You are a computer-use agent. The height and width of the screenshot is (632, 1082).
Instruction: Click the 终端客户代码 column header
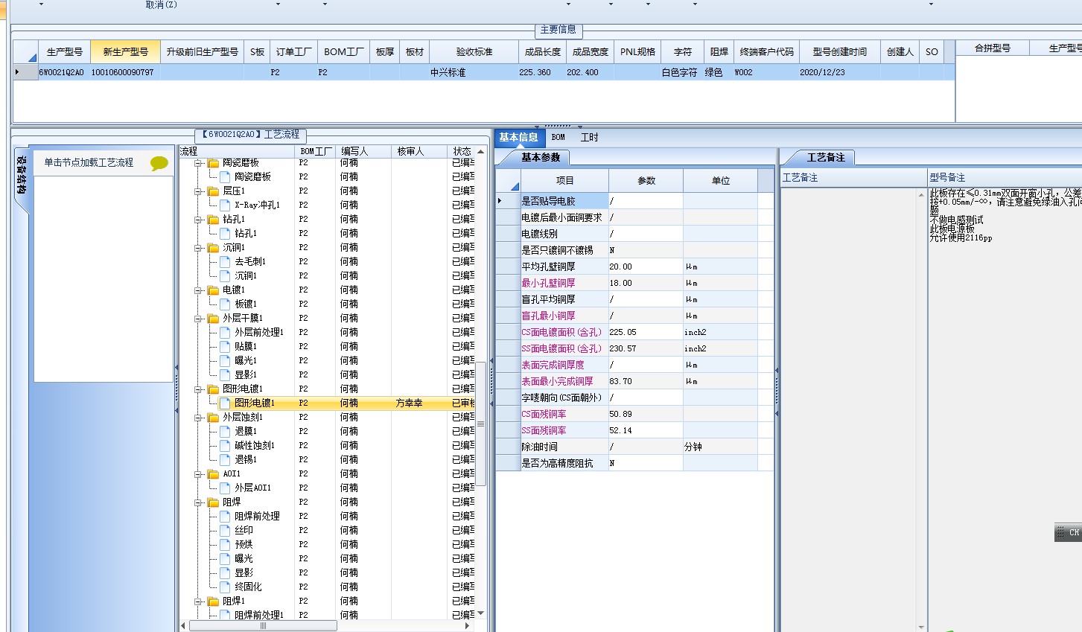pyautogui.click(x=766, y=52)
